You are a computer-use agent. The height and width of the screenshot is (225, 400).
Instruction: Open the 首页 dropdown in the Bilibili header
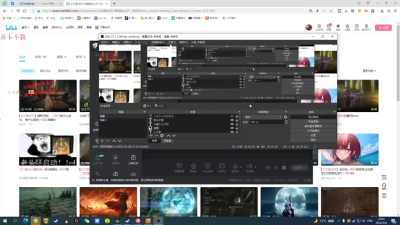tap(25, 27)
